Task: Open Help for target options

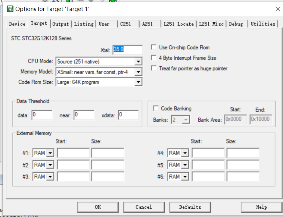Action: click(x=262, y=207)
